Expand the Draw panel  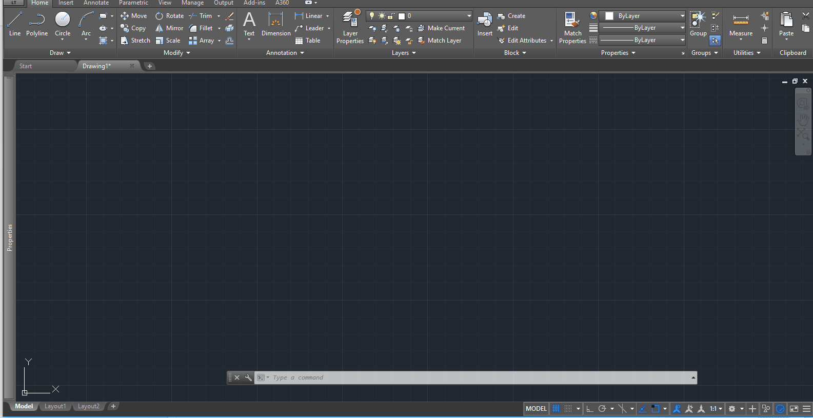(x=60, y=53)
